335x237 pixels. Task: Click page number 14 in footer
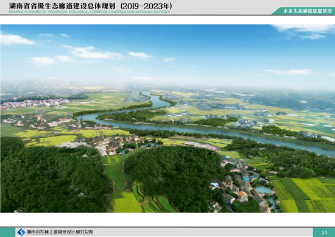pyautogui.click(x=324, y=232)
